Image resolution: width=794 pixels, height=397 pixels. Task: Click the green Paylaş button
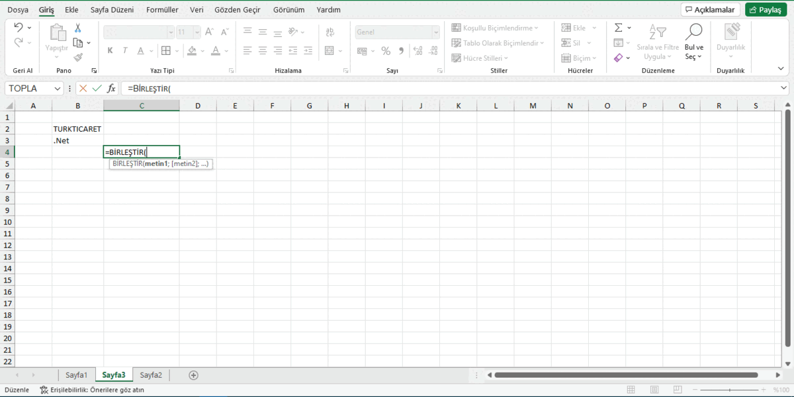766,9
